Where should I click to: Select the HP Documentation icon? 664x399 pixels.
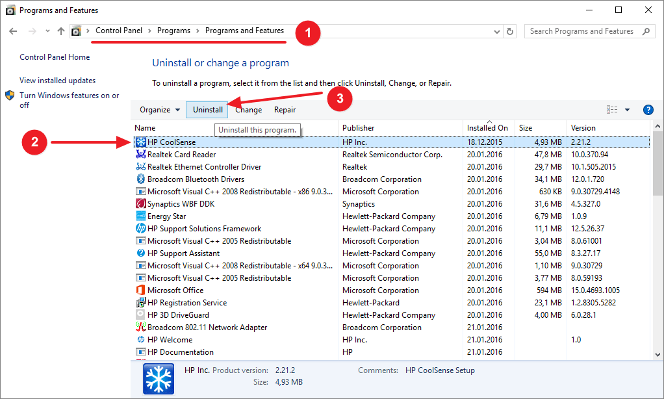pos(140,352)
